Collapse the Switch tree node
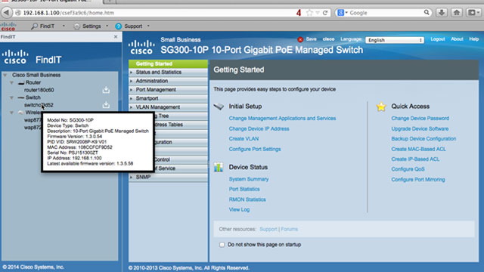Viewport: 484px width, 272px height. point(12,97)
